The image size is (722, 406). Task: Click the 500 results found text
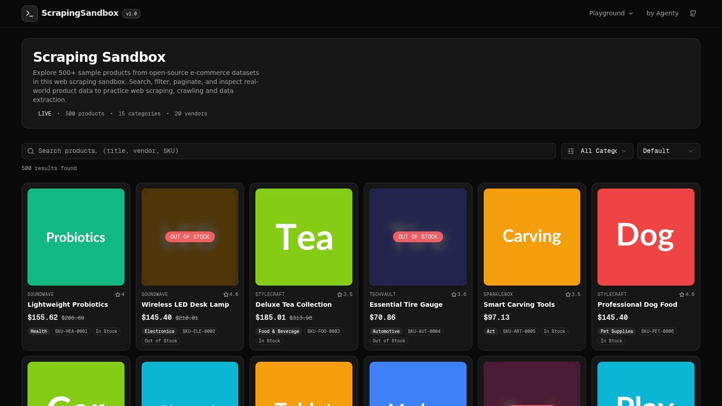[49, 168]
